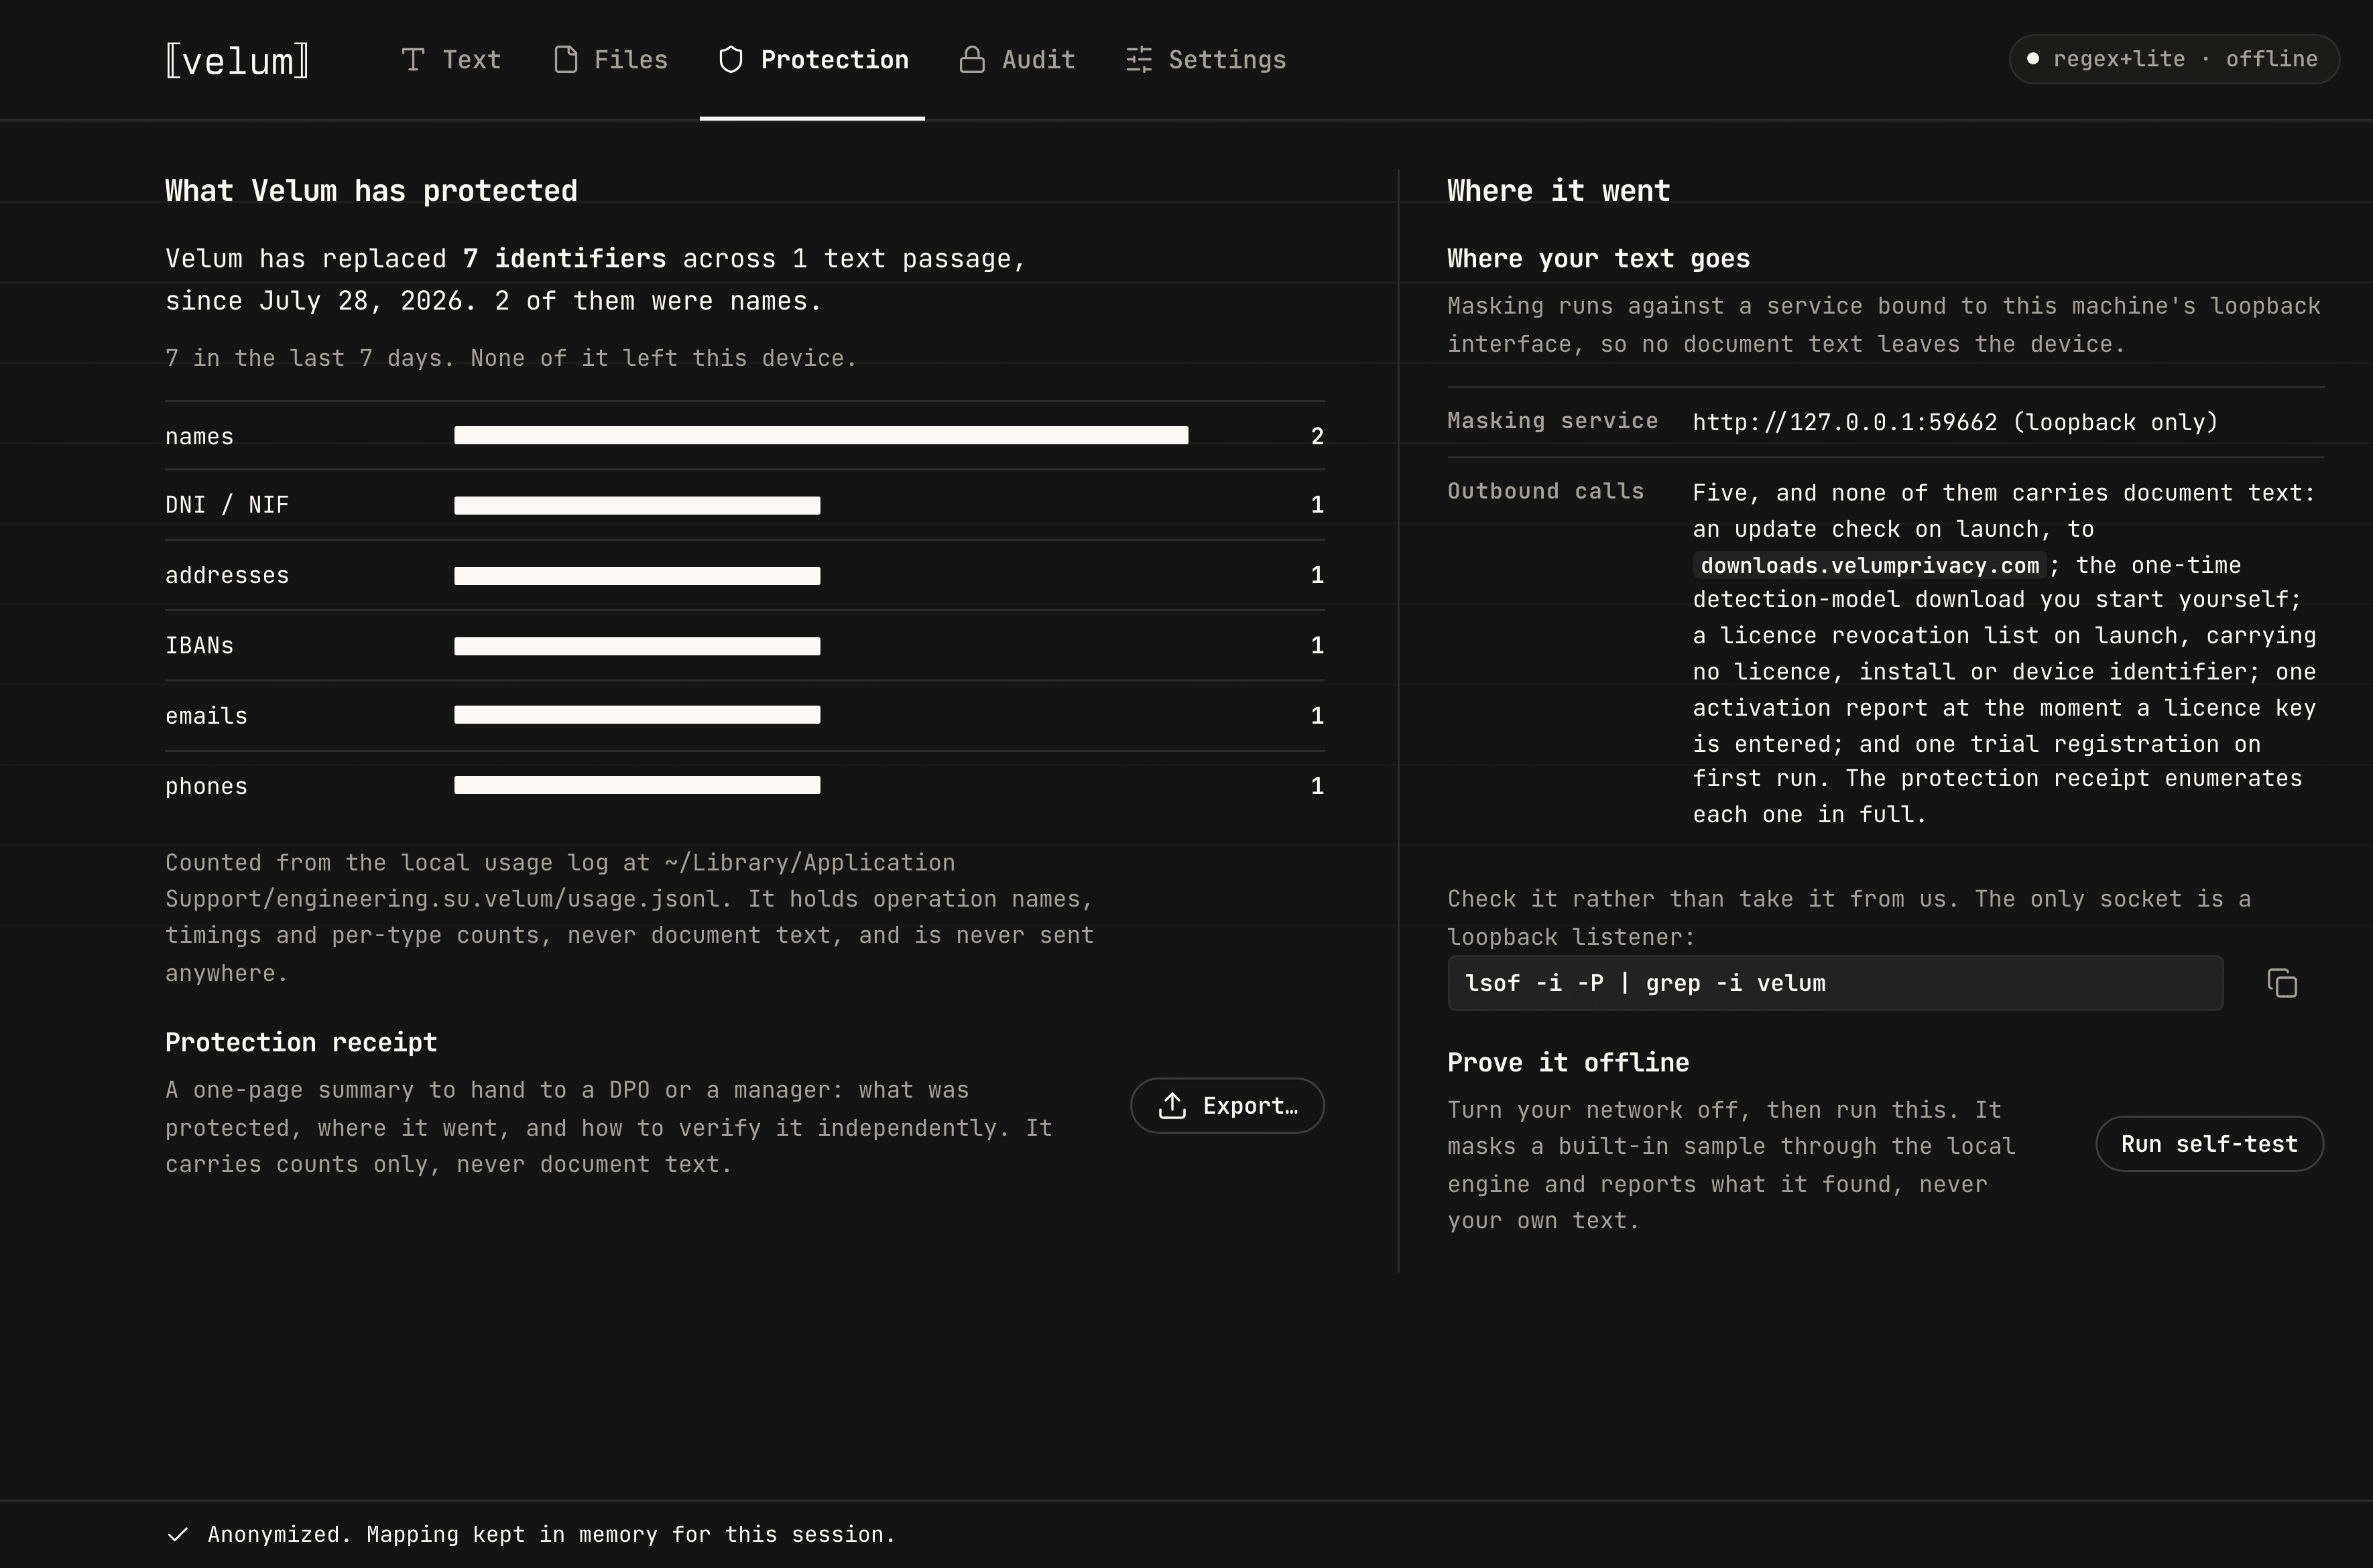Click the Outbound calls label
The height and width of the screenshot is (1568, 2373).
(x=1546, y=491)
